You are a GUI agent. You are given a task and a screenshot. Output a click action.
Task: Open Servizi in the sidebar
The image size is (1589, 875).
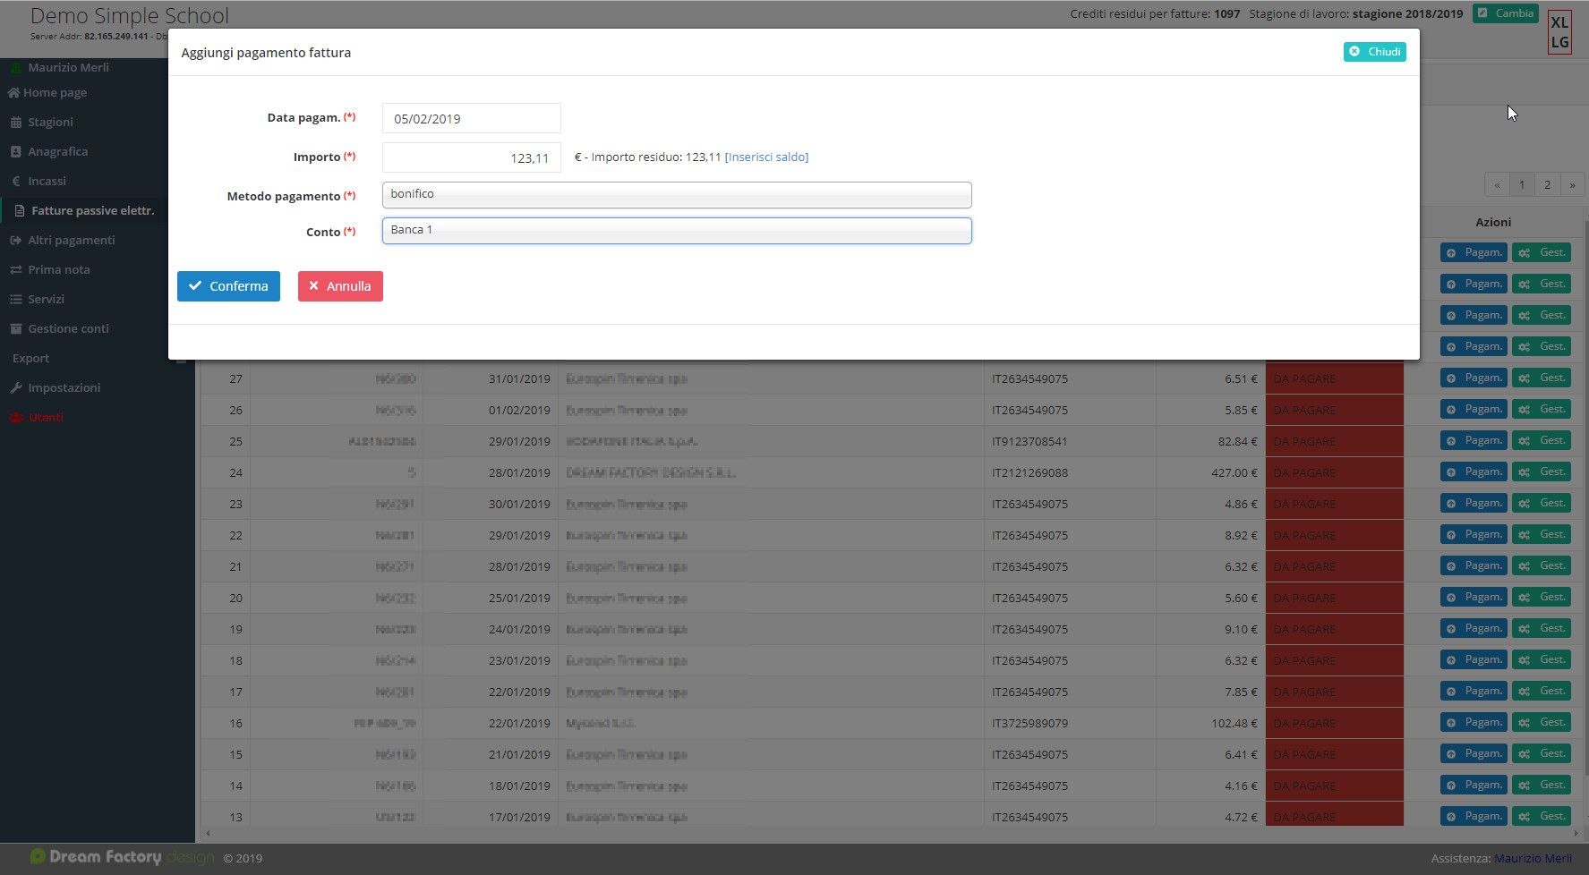[46, 299]
